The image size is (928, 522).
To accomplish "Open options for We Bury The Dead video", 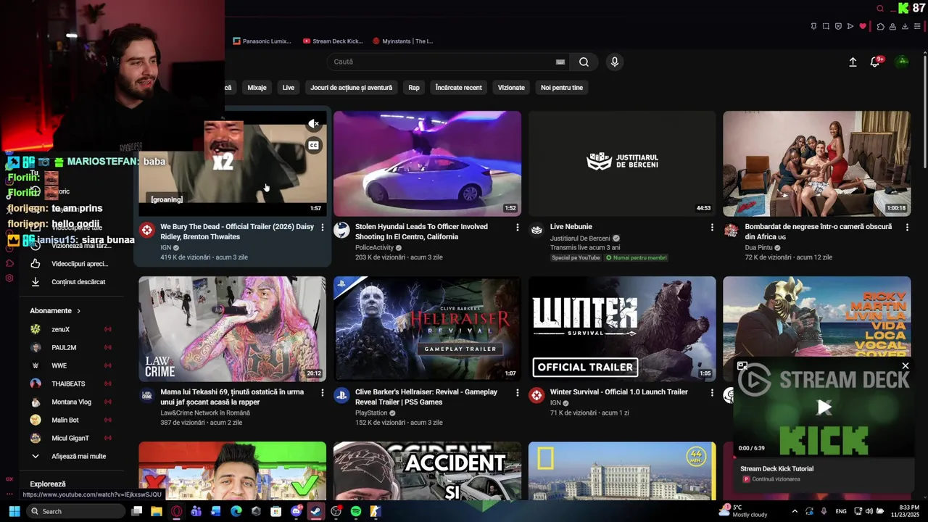I will [323, 227].
